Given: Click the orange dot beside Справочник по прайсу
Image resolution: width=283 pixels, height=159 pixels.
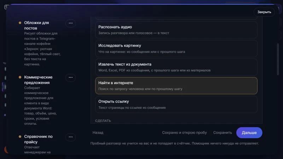Looking at the screenshot, I should 20,136.
